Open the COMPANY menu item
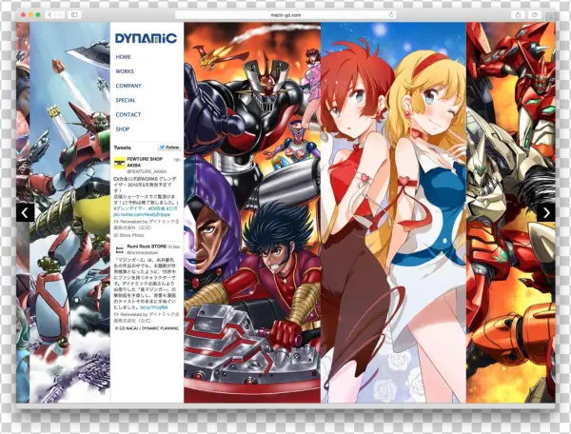The image size is (571, 434). (x=128, y=86)
